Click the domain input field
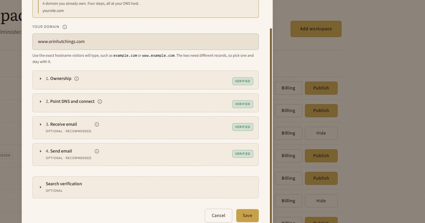The image size is (425, 223). coord(146,42)
